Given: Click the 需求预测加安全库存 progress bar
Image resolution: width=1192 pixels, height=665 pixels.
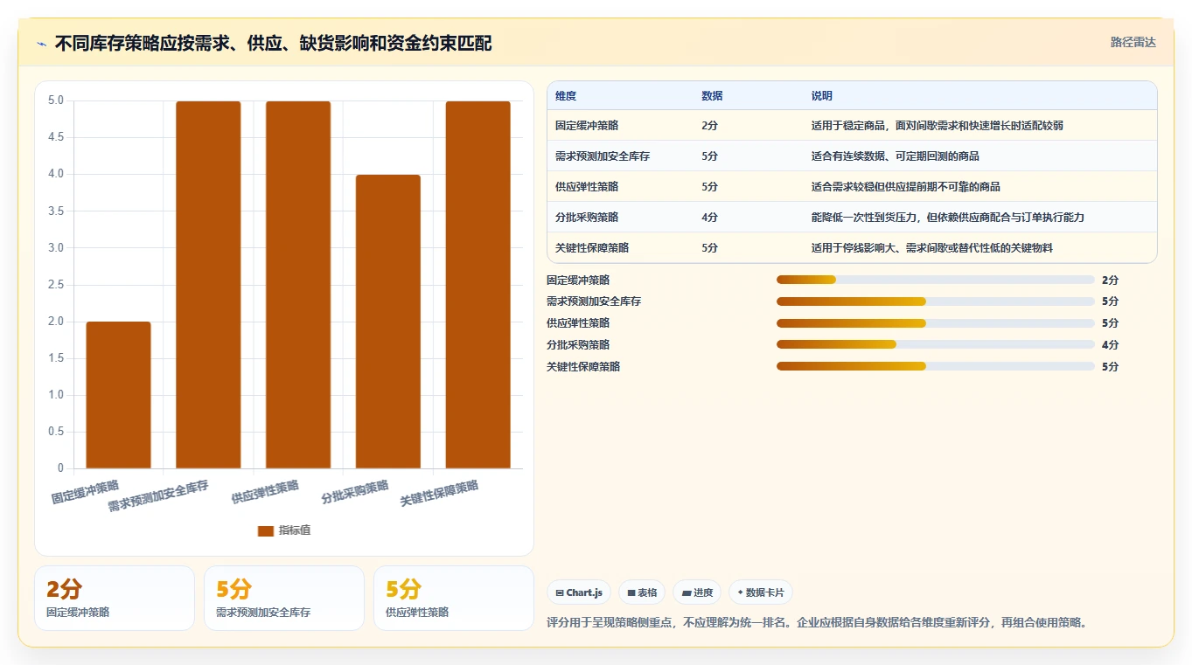Looking at the screenshot, I should [x=936, y=301].
